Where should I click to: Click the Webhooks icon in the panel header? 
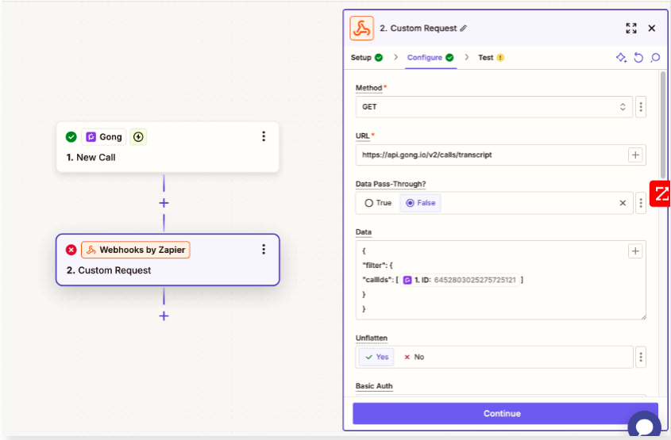coord(361,29)
